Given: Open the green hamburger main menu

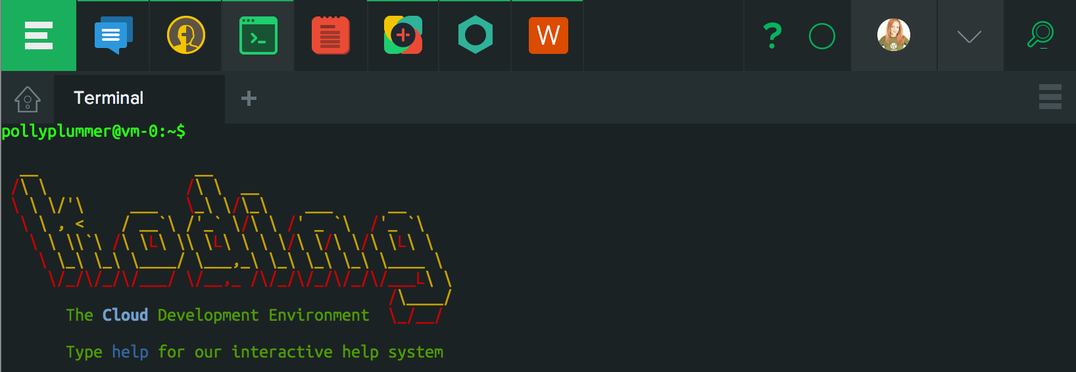Looking at the screenshot, I should 38,35.
